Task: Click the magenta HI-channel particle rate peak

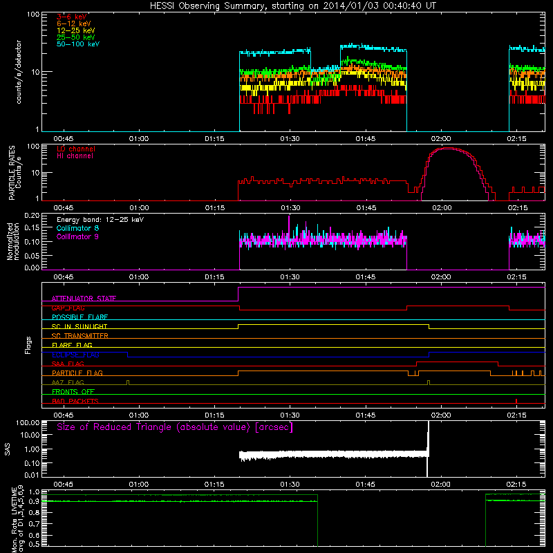Action: tap(447, 149)
